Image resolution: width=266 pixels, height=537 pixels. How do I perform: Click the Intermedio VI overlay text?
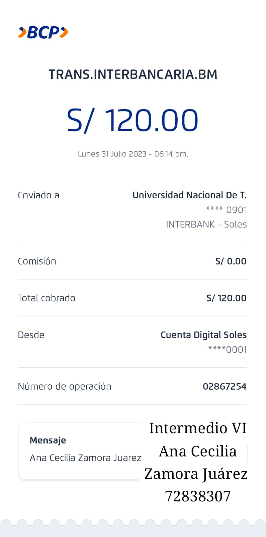point(198,428)
